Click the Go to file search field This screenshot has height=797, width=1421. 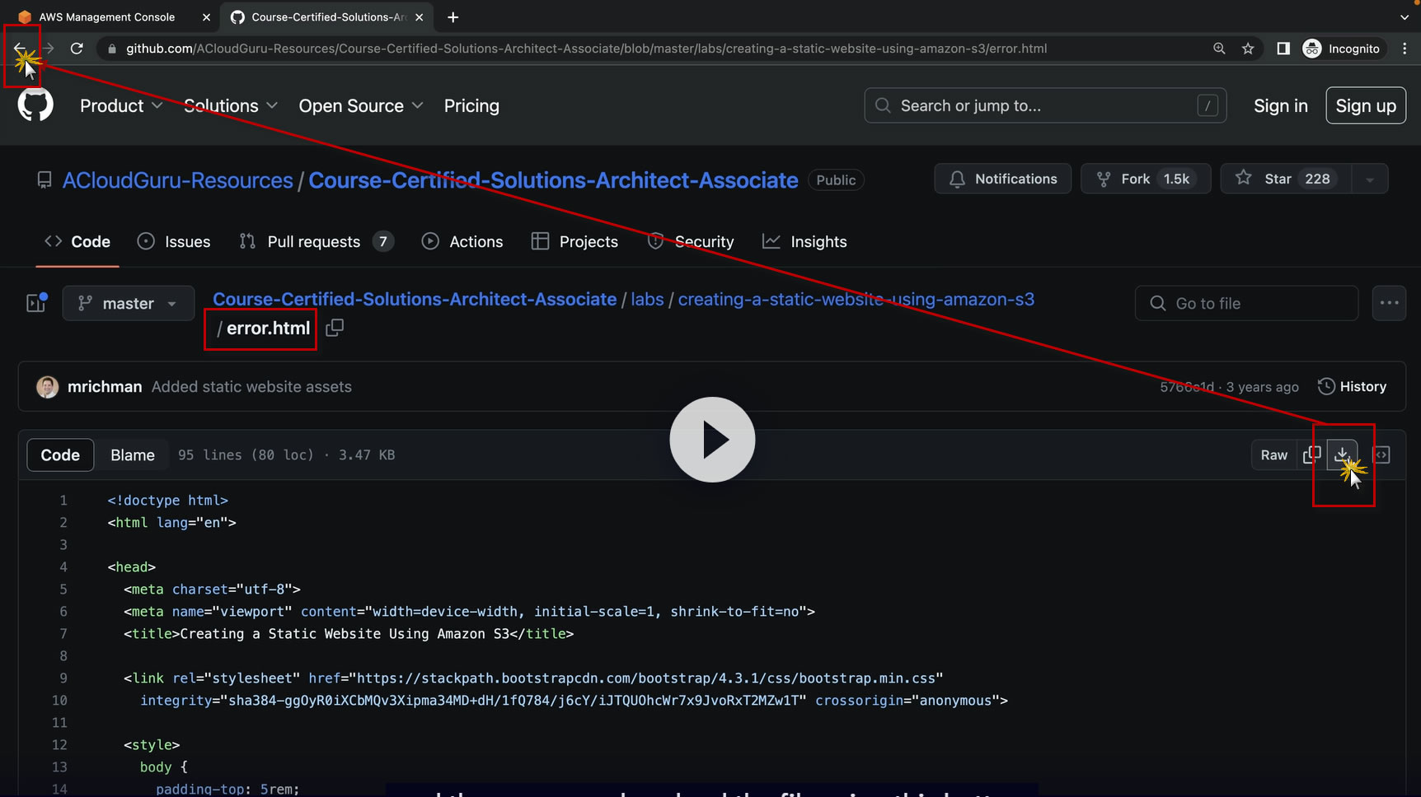click(1246, 303)
